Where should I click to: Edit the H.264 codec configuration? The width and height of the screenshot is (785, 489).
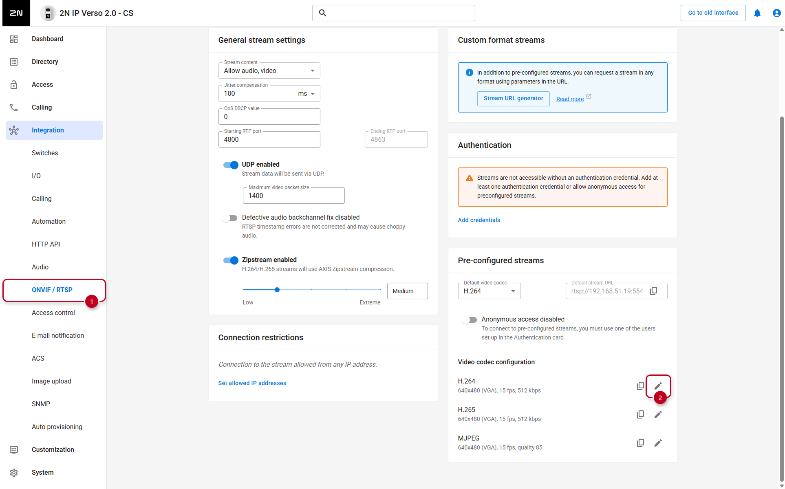tap(658, 385)
